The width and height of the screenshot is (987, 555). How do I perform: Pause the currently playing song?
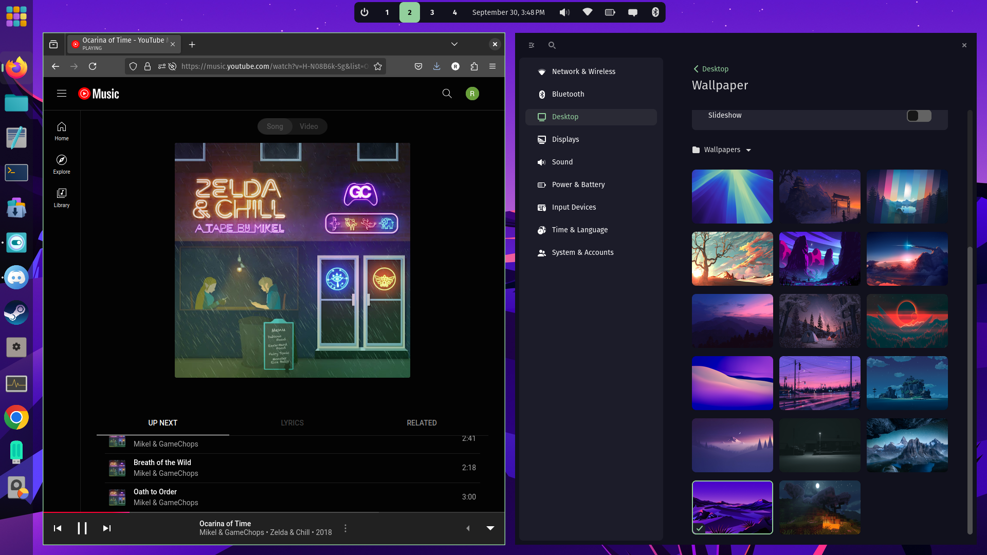(x=82, y=528)
